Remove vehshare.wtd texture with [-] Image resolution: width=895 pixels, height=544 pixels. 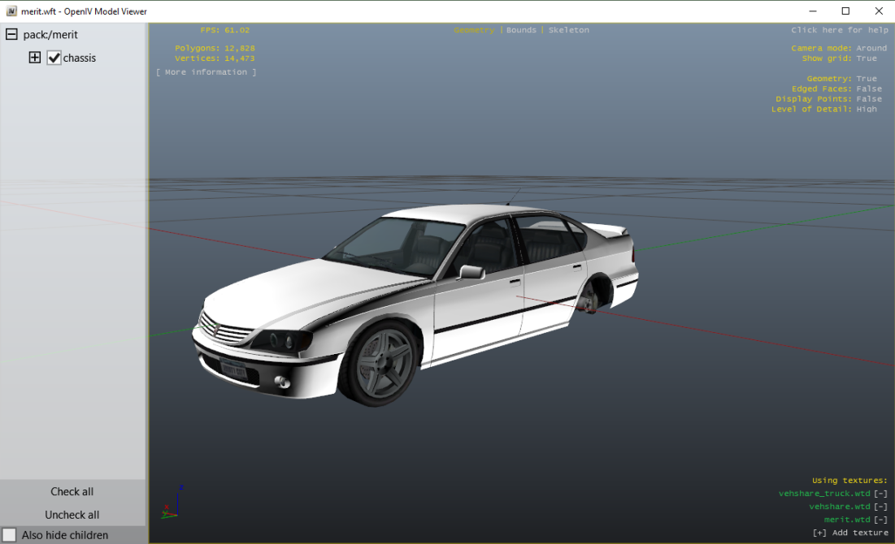(x=880, y=507)
